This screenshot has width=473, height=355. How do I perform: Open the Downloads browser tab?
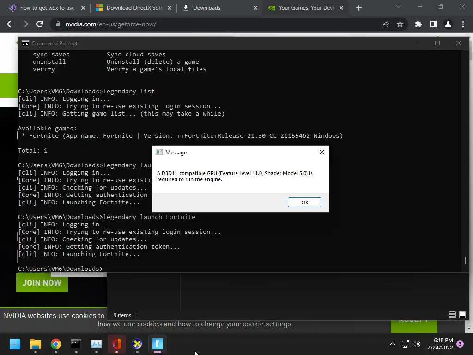coord(219,8)
